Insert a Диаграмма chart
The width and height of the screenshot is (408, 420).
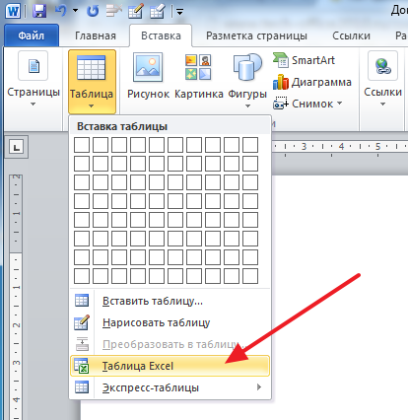[x=312, y=82]
